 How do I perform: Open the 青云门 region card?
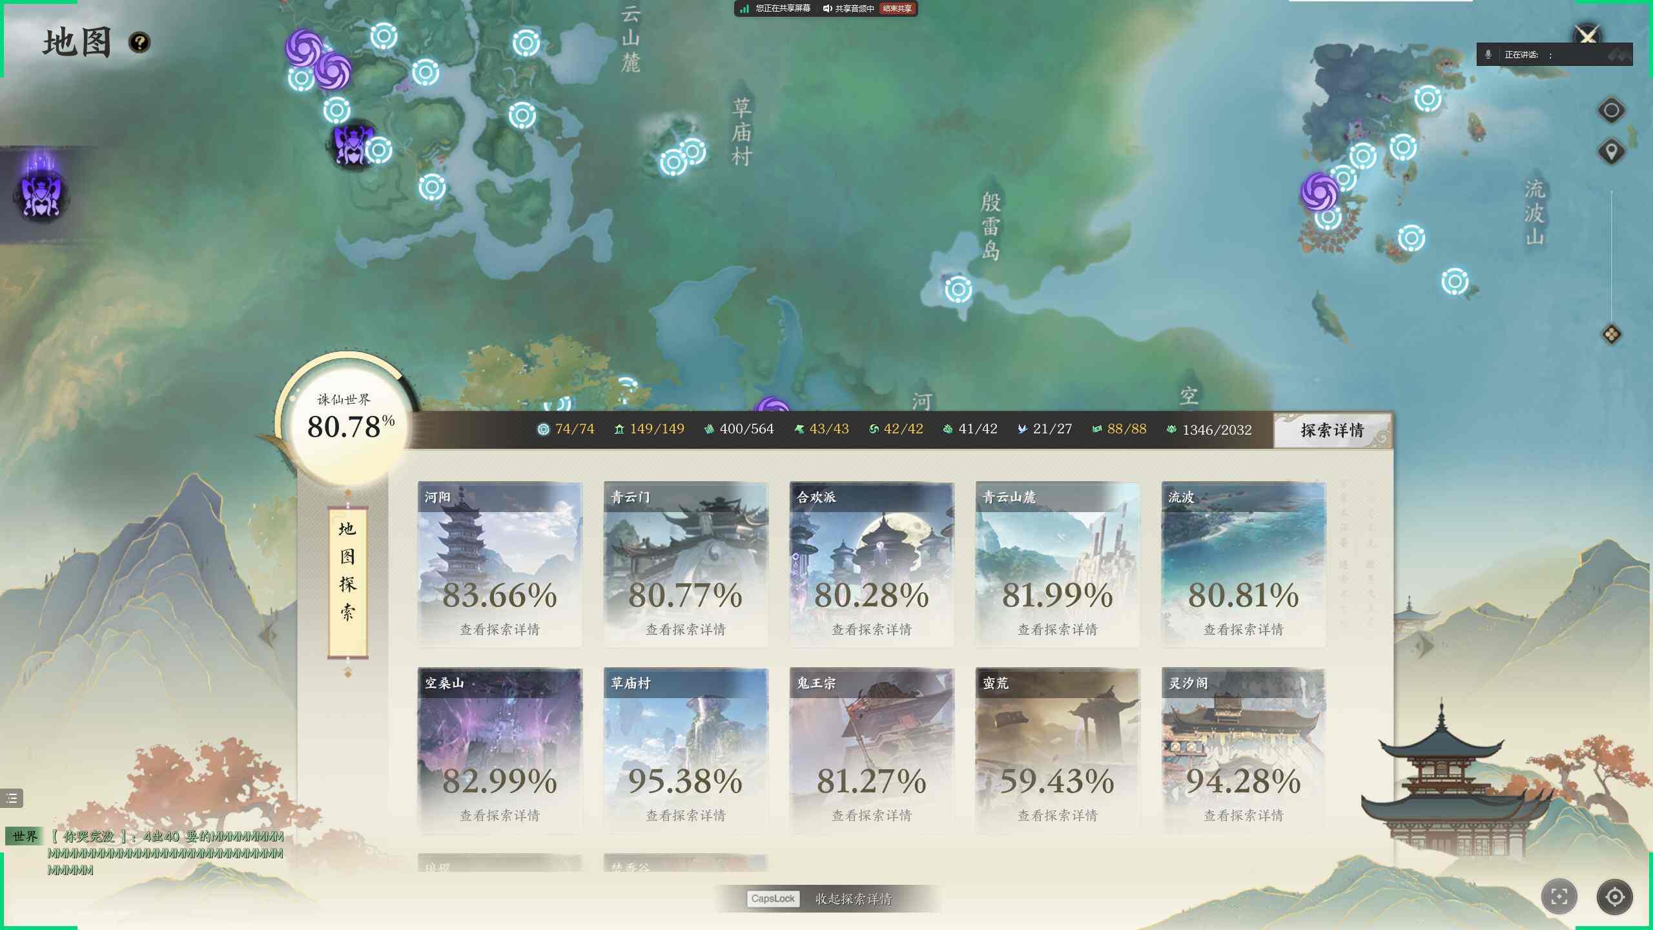coord(686,564)
